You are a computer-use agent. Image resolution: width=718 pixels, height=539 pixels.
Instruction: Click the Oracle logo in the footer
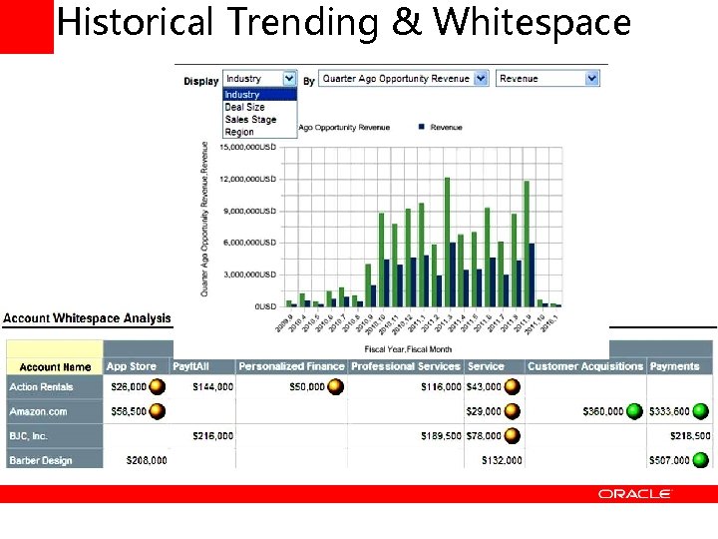point(634,494)
